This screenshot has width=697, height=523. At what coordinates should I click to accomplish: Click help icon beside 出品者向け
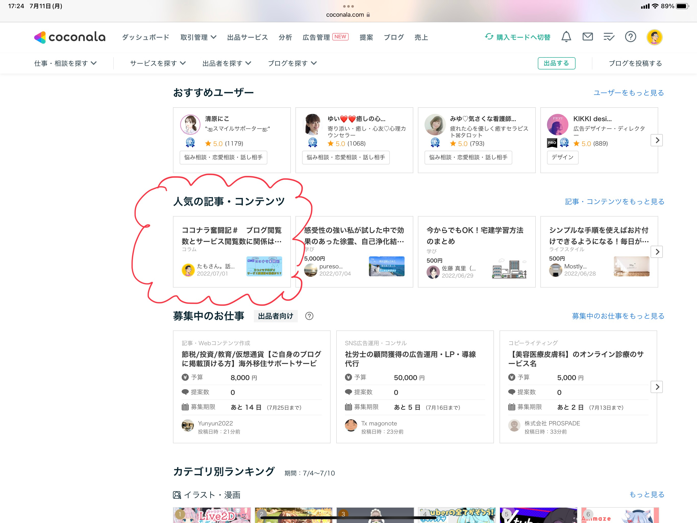[309, 316]
